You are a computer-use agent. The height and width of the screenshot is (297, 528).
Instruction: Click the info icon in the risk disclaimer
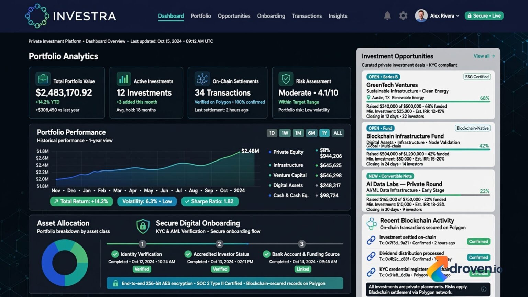(x=484, y=289)
